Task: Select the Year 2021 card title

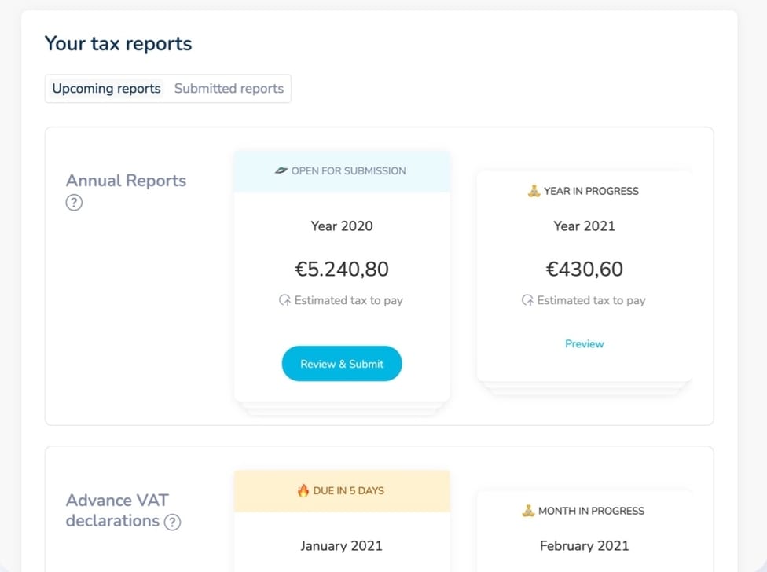Action: 584,226
